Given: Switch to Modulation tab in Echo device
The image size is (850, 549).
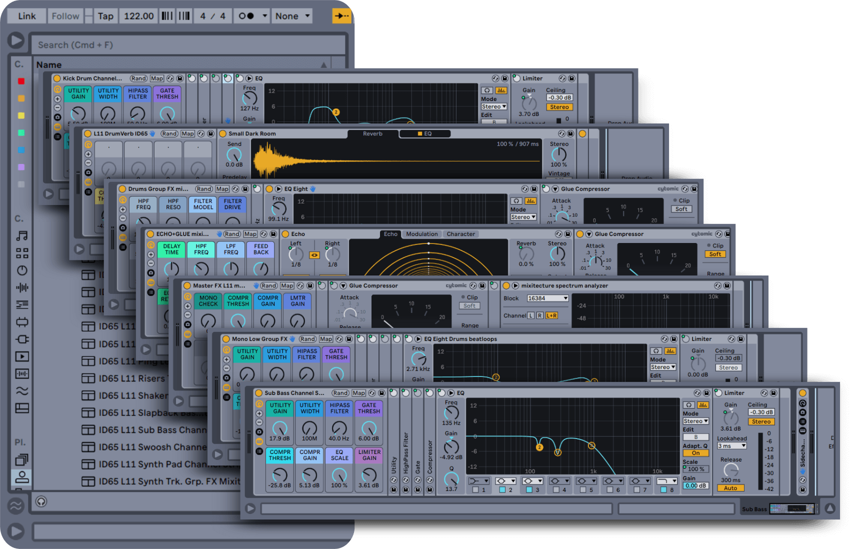Looking at the screenshot, I should pos(422,234).
